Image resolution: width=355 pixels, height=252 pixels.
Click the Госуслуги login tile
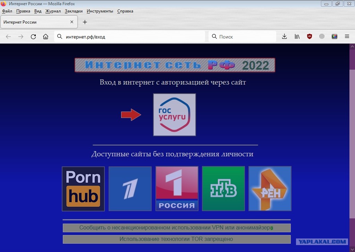(175, 115)
